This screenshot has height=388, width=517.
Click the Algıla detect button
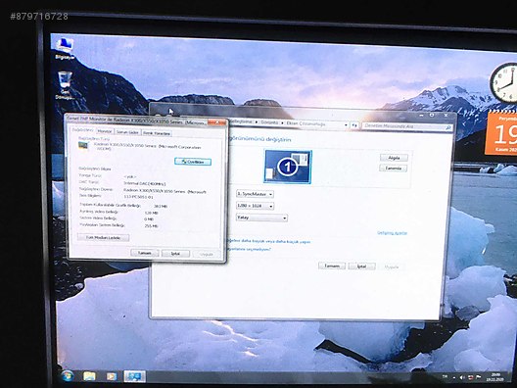coord(394,158)
